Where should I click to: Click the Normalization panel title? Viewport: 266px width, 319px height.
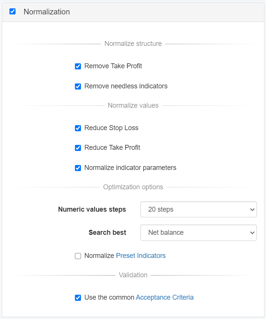47,12
